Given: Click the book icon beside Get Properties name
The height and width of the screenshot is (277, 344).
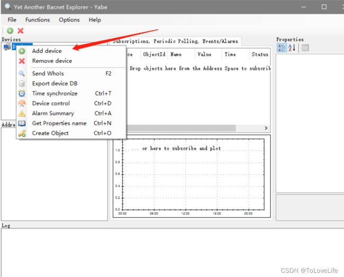Looking at the screenshot, I should point(22,123).
